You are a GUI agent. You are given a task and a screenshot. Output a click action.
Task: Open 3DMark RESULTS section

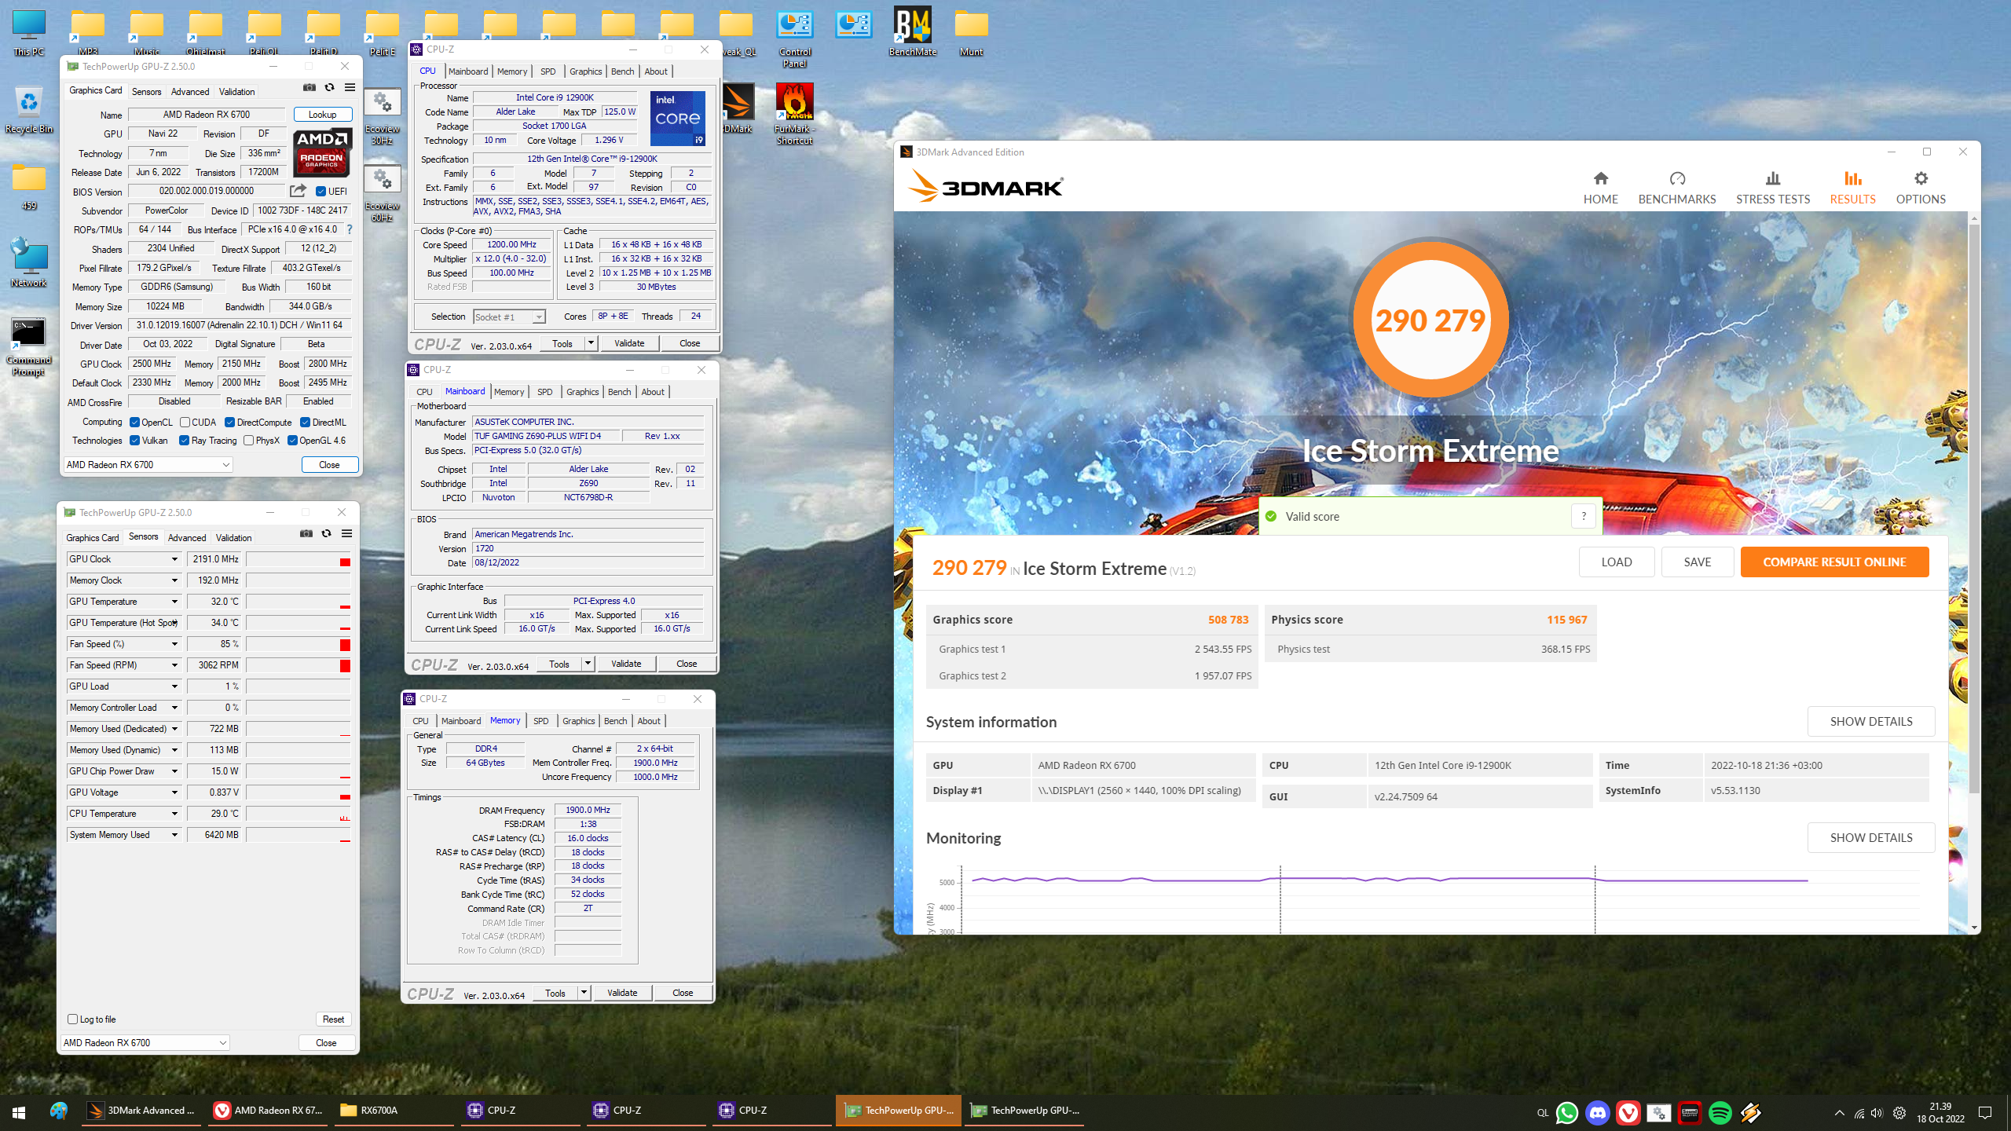point(1852,188)
